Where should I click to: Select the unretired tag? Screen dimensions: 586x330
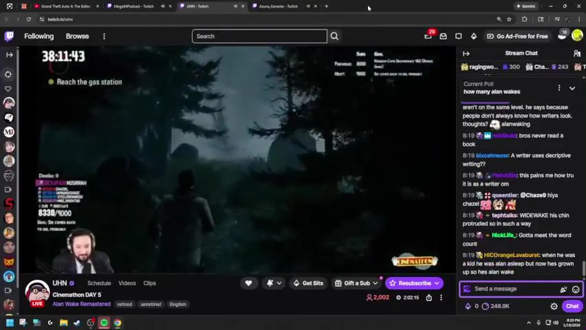tap(151, 304)
